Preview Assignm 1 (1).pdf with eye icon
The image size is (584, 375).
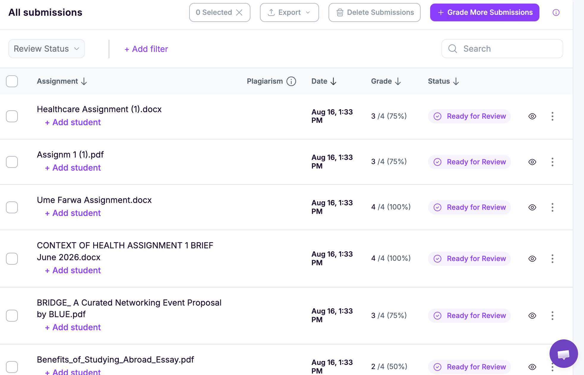coord(532,162)
